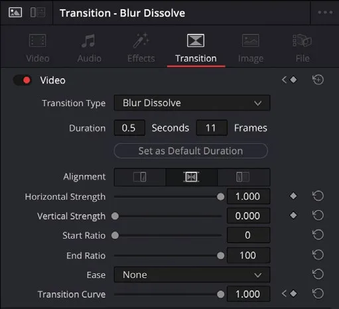
Task: Open the inspector options three-dot menu
Action: 325,13
